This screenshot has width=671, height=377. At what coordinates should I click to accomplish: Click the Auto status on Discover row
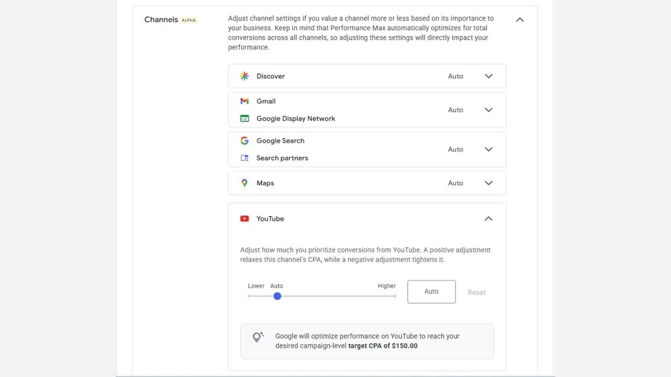coord(456,76)
